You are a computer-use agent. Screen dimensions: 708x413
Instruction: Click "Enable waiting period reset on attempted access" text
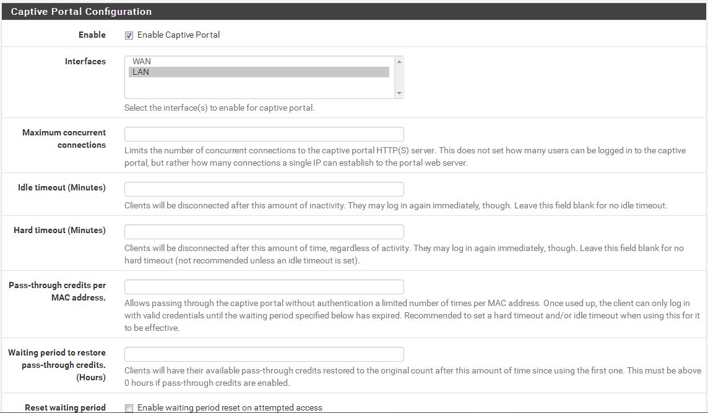click(x=230, y=407)
